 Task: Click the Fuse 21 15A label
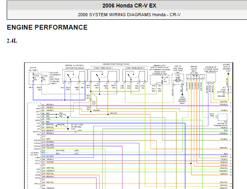coord(36,78)
